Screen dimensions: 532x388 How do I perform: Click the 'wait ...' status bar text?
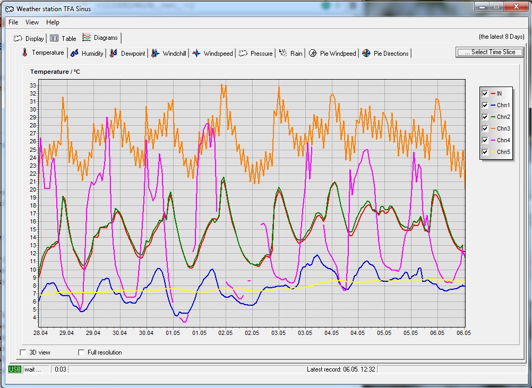coord(32,369)
